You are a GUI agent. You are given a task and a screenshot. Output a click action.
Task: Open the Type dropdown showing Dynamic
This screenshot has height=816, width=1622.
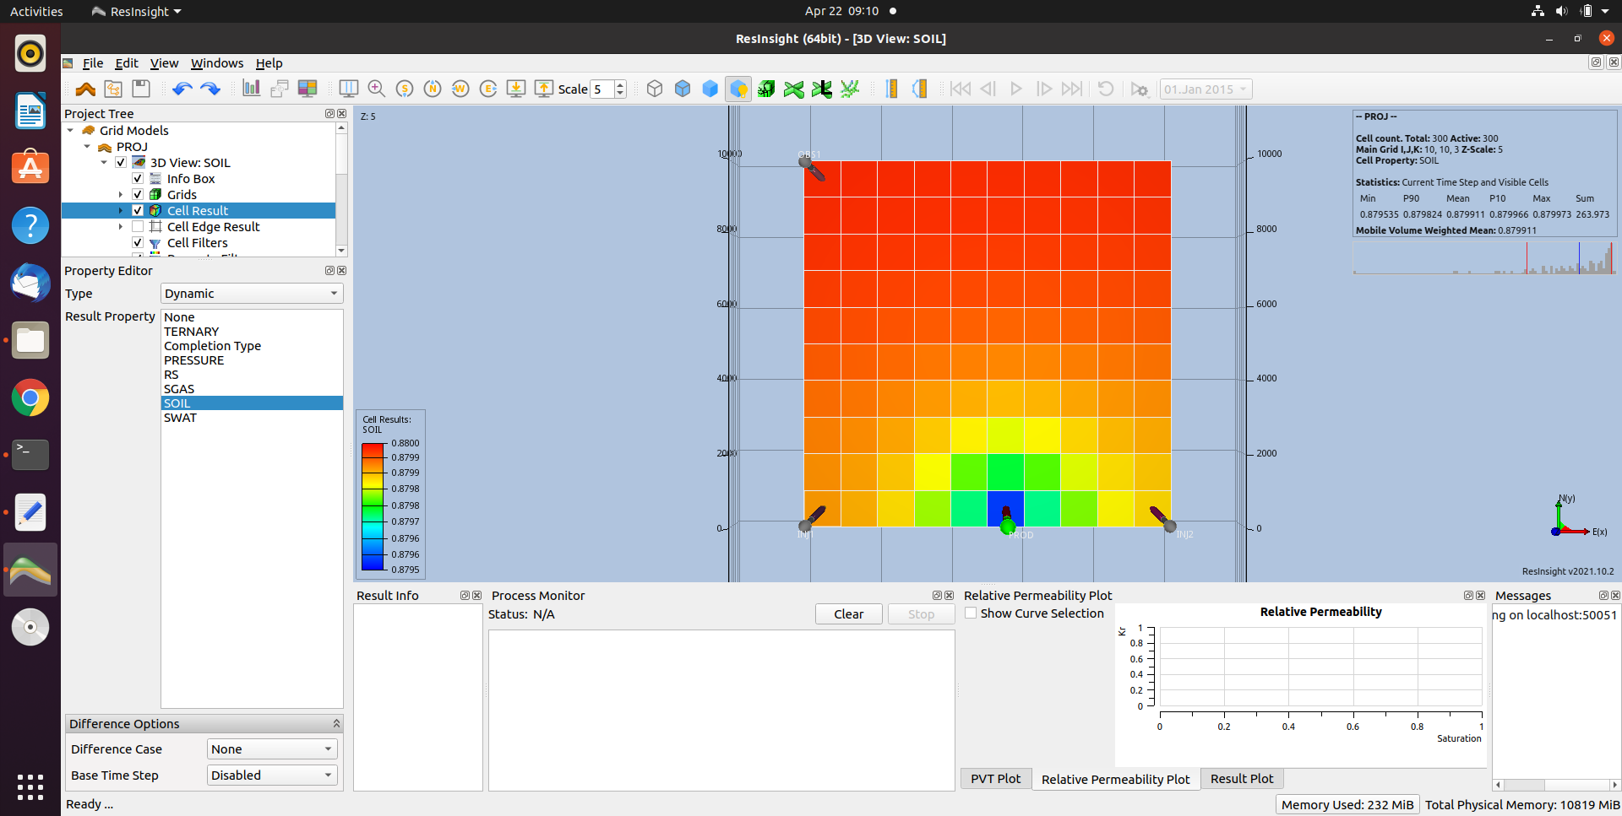tap(251, 293)
